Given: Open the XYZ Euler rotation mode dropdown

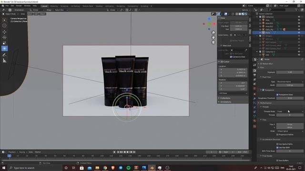Looking at the screenshot, I should point(233,93).
